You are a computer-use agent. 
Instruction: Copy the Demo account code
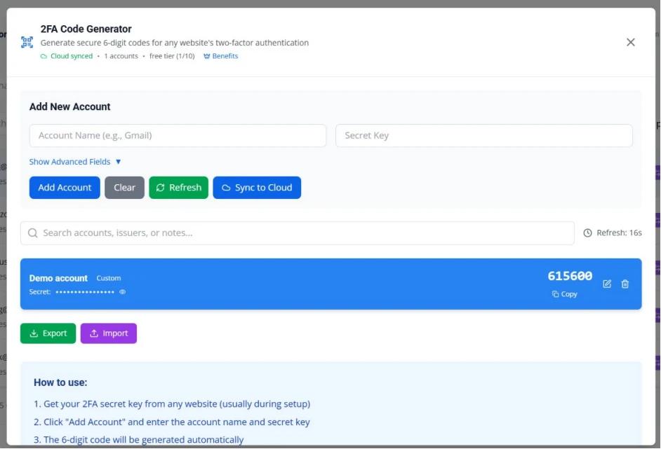(564, 294)
